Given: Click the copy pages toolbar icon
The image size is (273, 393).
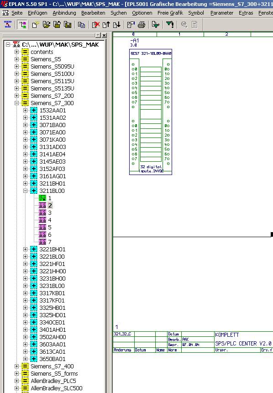Looking at the screenshot, I should 81,25.
